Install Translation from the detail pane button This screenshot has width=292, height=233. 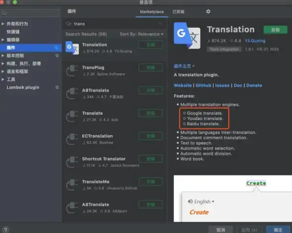point(276,30)
